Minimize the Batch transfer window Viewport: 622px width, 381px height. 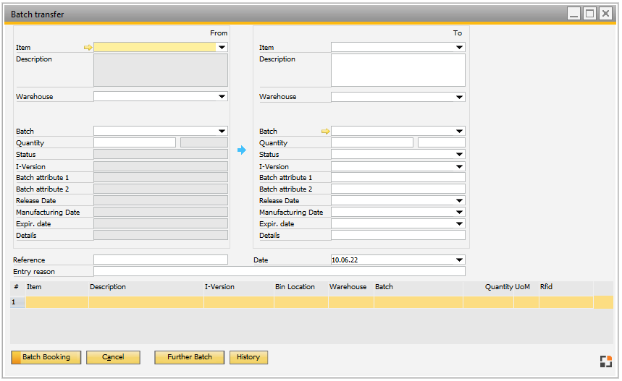click(x=573, y=14)
